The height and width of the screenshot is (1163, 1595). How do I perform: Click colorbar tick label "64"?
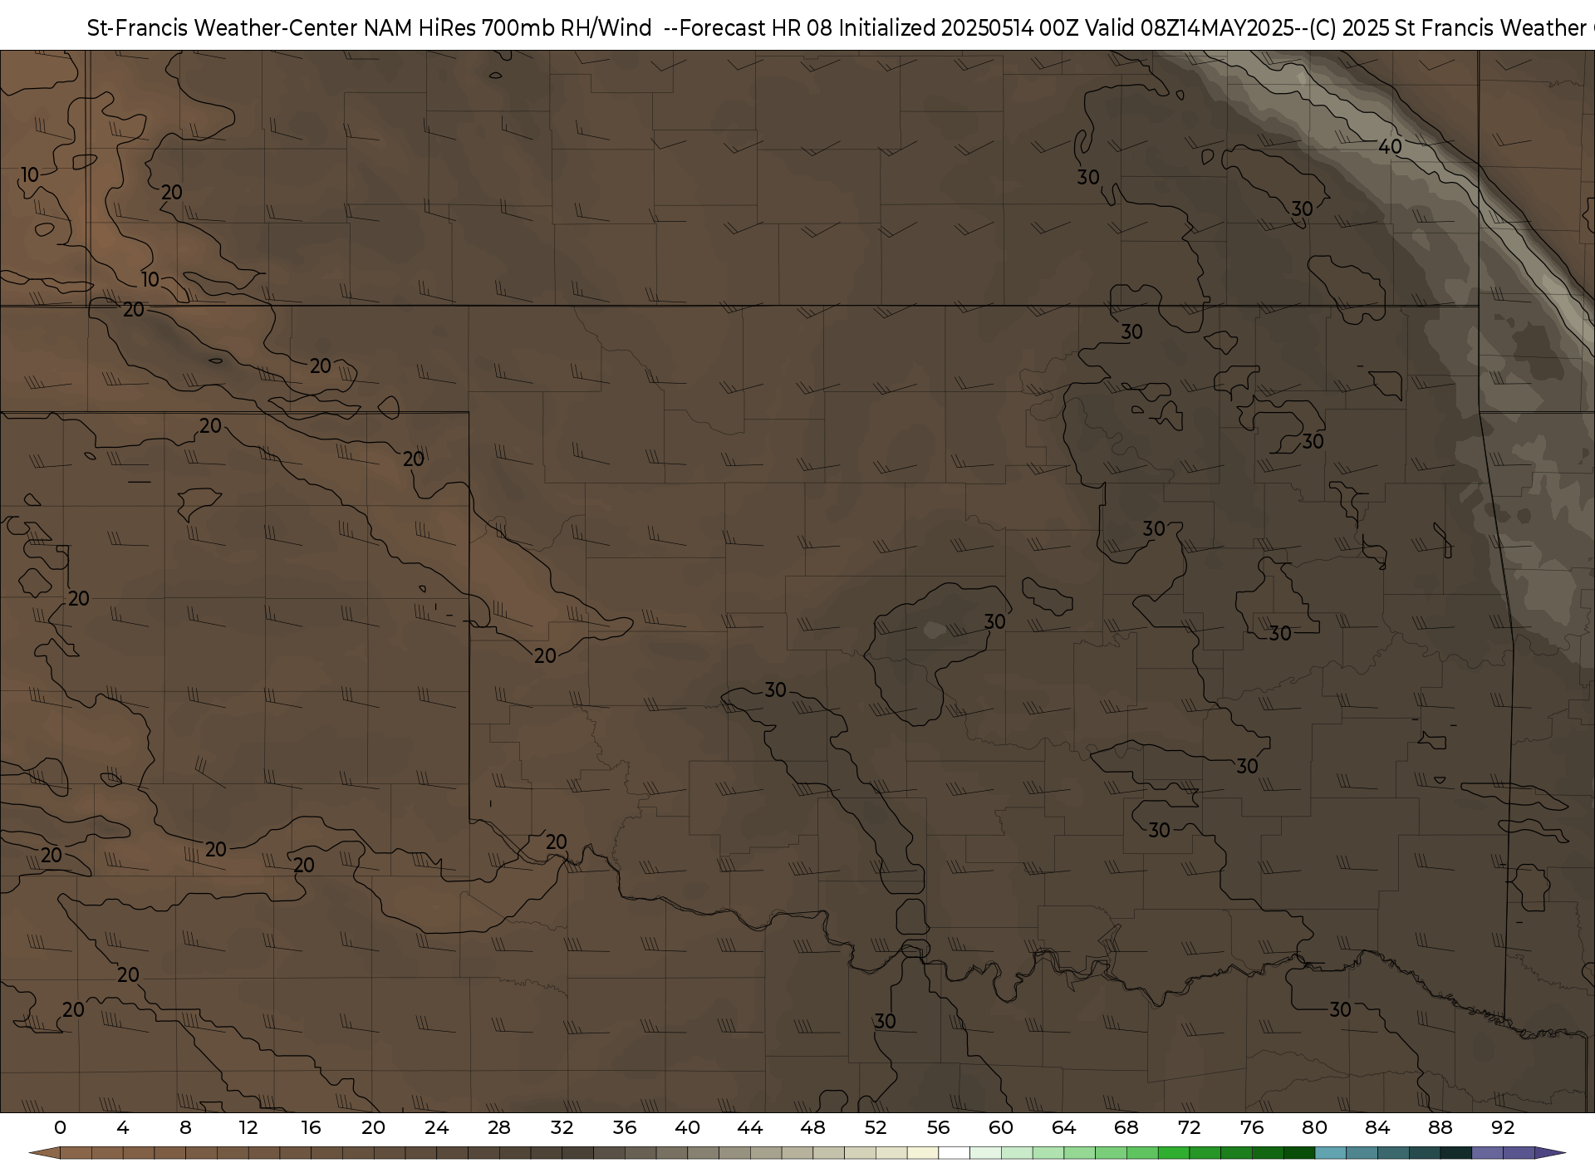coord(1063,1128)
